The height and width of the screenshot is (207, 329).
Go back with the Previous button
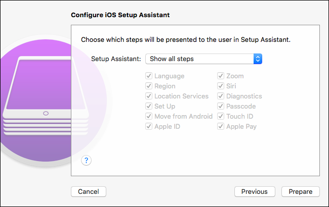[254, 191]
